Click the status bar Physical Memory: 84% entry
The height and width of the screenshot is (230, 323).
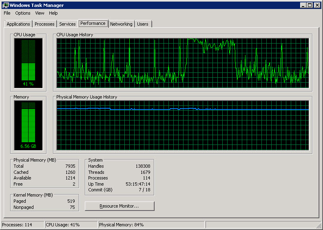[151, 225]
